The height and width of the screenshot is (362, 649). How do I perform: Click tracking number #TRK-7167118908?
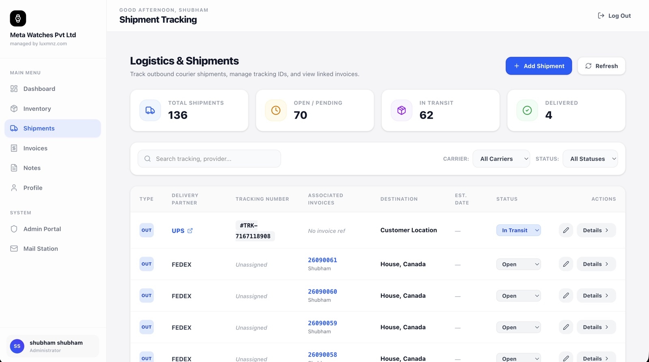254,231
